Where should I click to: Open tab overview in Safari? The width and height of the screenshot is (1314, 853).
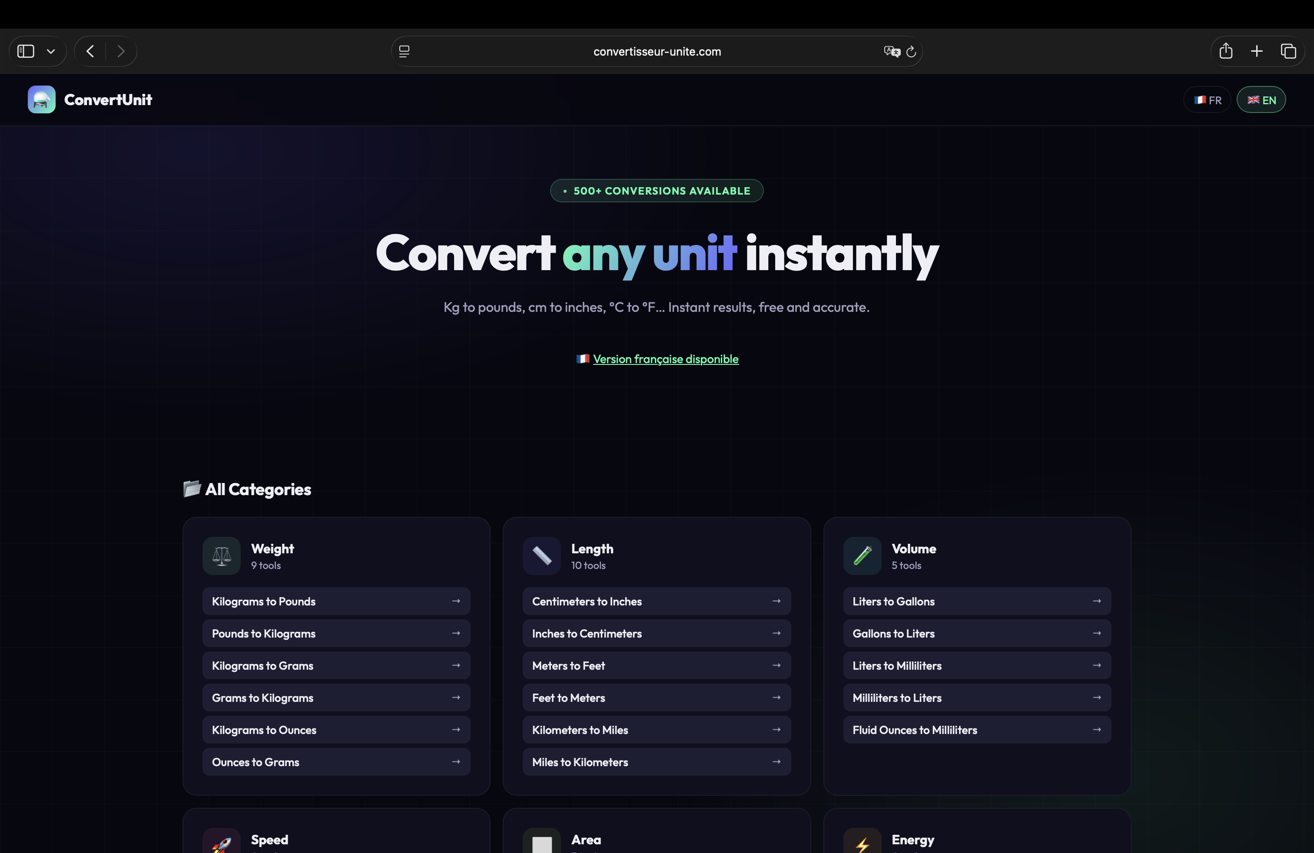coord(1289,51)
